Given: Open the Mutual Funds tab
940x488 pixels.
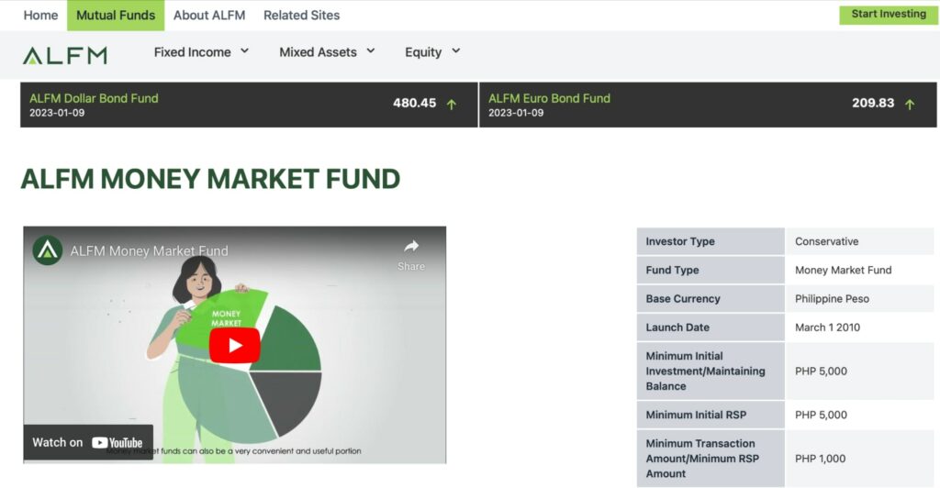Looking at the screenshot, I should [116, 15].
